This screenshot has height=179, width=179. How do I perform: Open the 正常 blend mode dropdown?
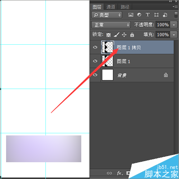click(111, 25)
